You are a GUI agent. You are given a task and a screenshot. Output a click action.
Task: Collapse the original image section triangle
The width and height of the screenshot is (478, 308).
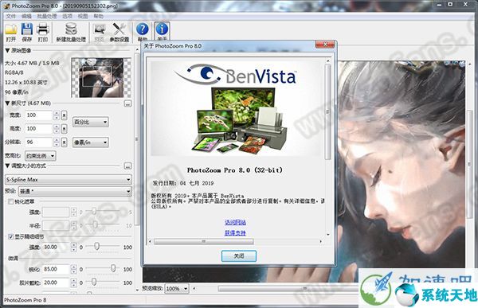tap(7, 51)
